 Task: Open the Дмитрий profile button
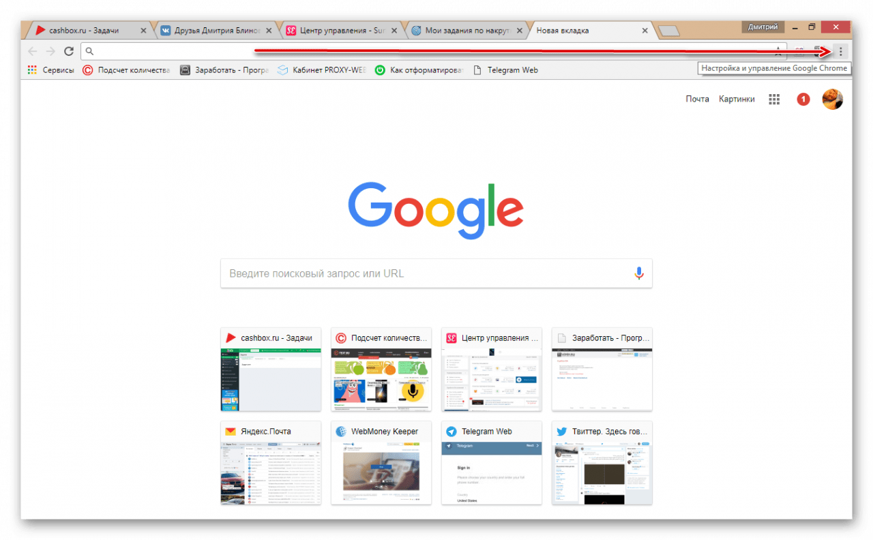click(x=763, y=27)
